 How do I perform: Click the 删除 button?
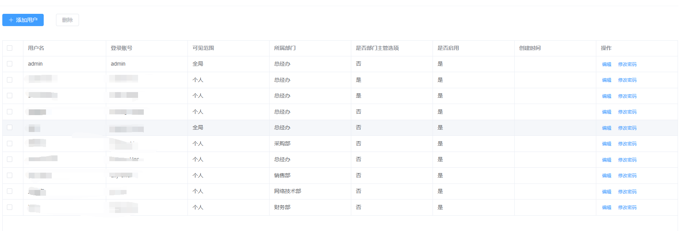(67, 20)
